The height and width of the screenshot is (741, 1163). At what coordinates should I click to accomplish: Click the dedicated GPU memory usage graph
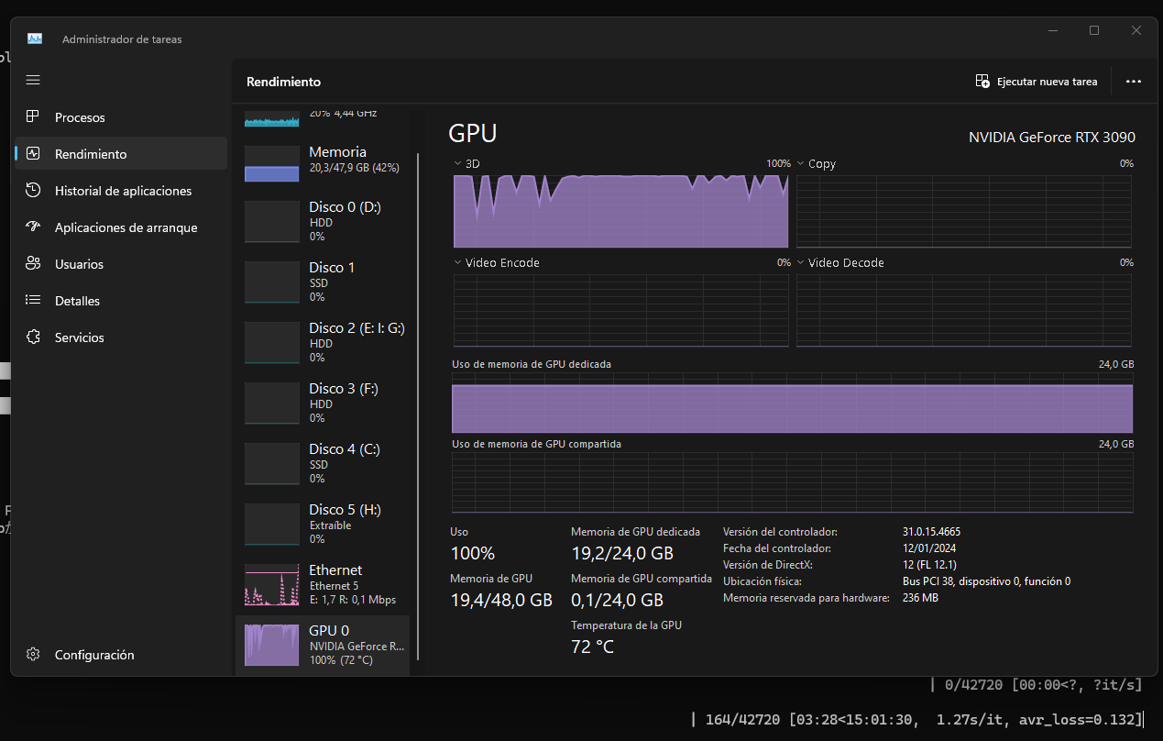point(792,403)
